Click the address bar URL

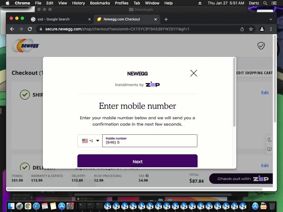point(117,29)
